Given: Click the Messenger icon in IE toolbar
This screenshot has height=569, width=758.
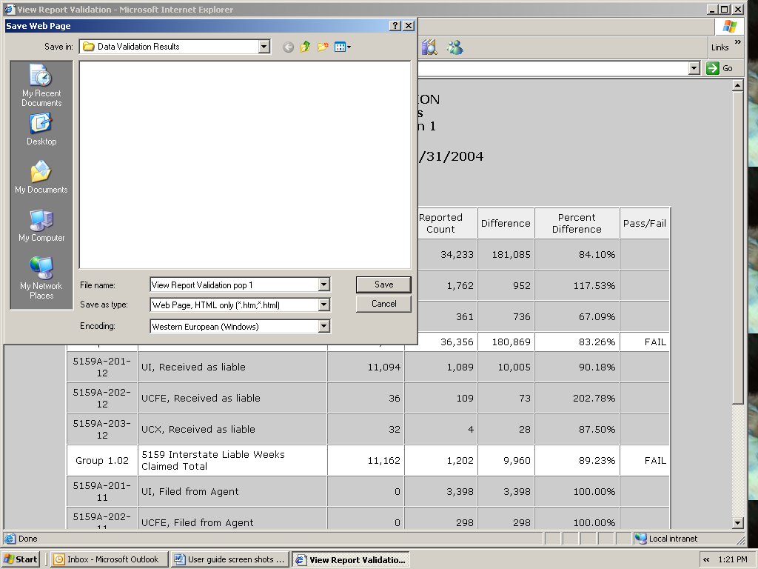Looking at the screenshot, I should click(455, 47).
